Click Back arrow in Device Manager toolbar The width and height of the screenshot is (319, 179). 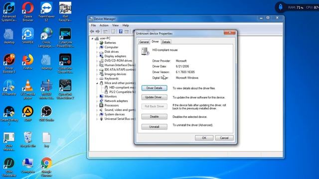(92, 31)
